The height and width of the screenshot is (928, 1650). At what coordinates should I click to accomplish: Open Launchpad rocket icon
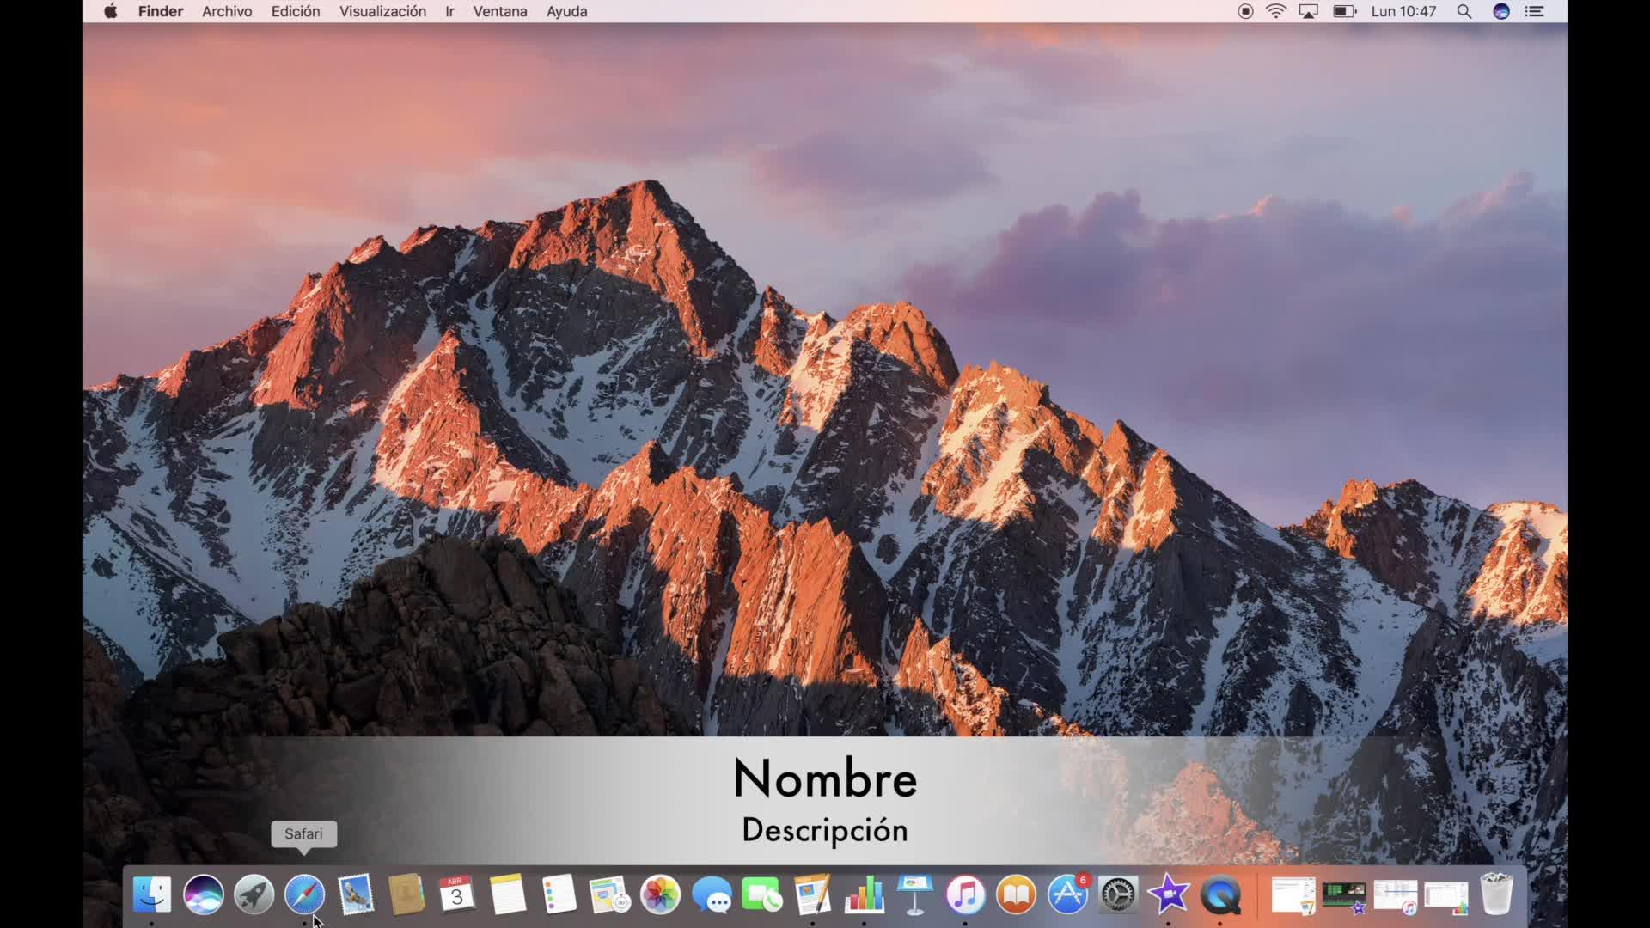(254, 894)
